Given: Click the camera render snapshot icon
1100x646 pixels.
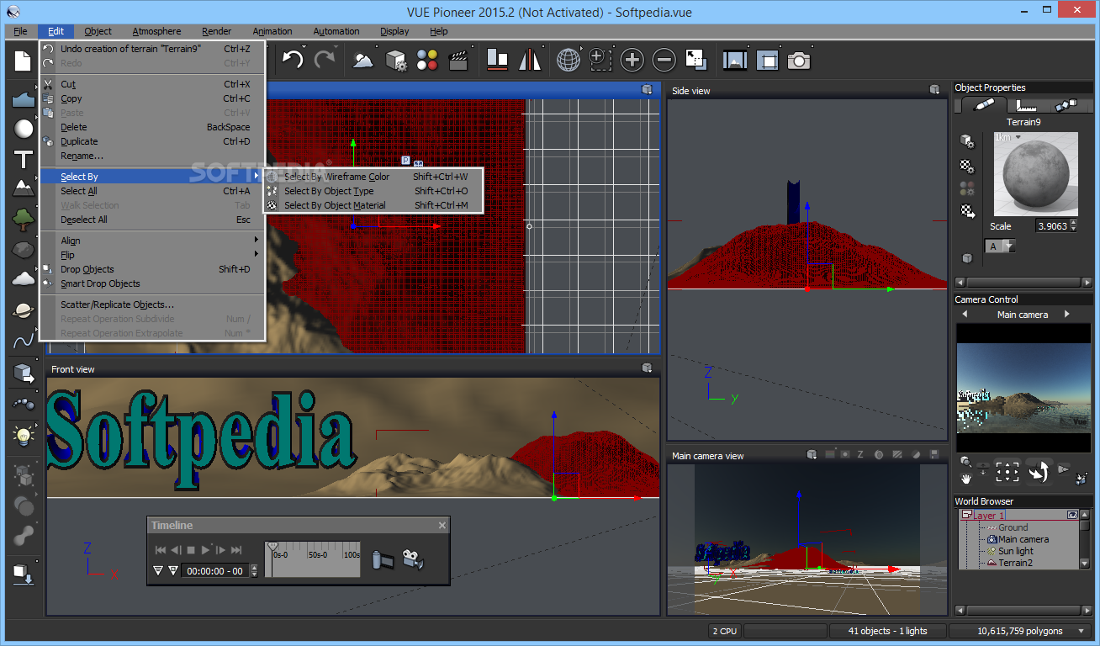Looking at the screenshot, I should coord(798,60).
